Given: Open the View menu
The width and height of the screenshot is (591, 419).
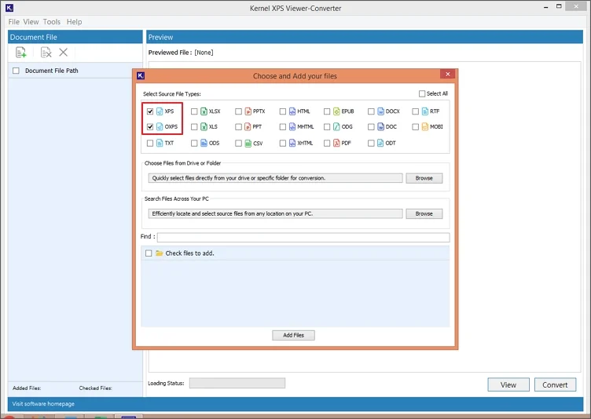Looking at the screenshot, I should [31, 22].
